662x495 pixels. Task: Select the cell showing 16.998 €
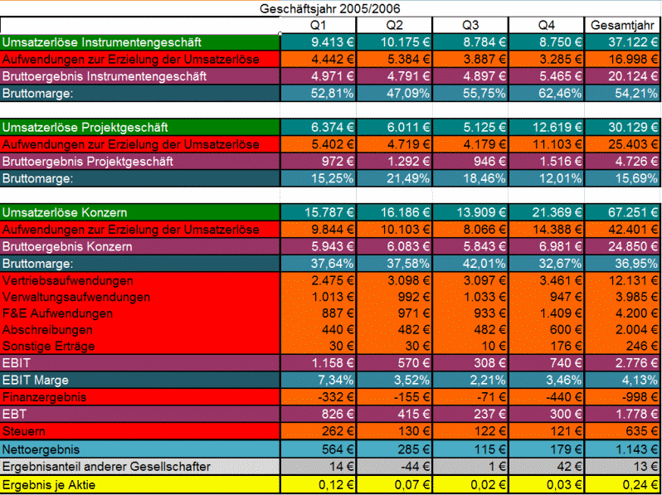tap(623, 60)
